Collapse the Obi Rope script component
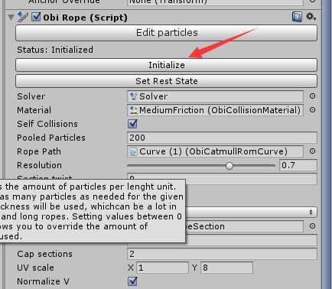This screenshot has width=332, height=289. 11,18
